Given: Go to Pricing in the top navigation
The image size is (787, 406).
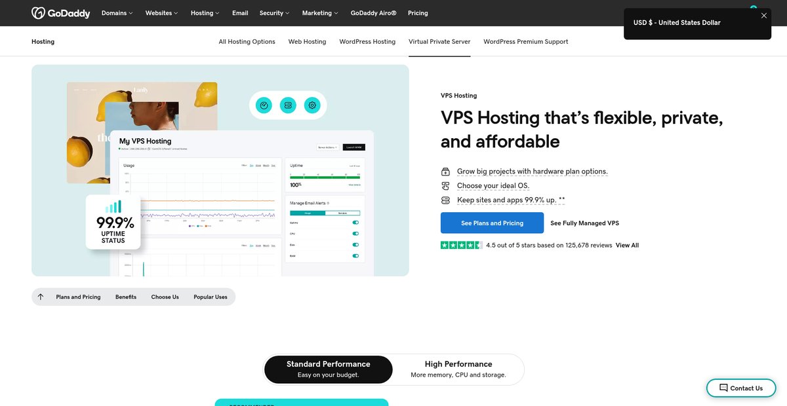Looking at the screenshot, I should 418,13.
